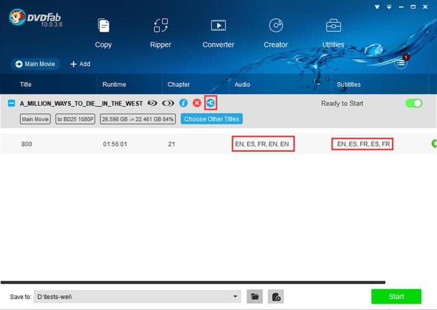Open the Converter module
437x310 pixels.
point(219,34)
